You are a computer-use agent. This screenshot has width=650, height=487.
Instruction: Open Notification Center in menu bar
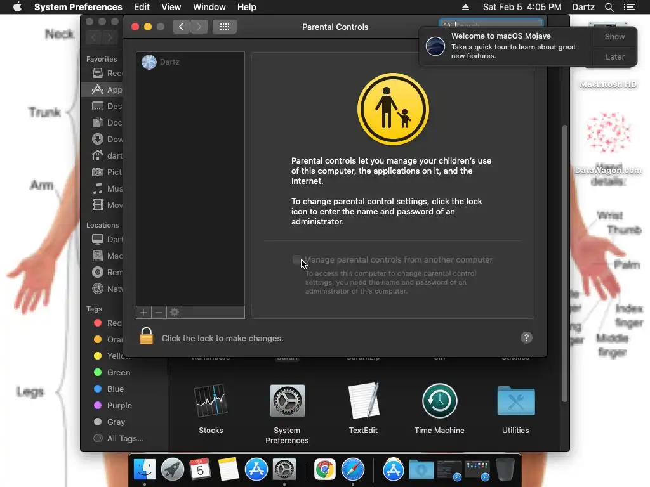click(629, 7)
